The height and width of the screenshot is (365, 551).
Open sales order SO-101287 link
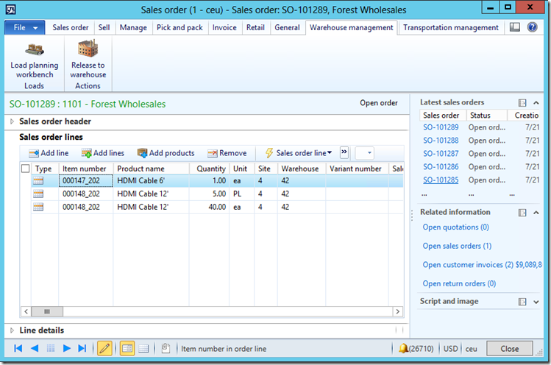[x=441, y=154]
